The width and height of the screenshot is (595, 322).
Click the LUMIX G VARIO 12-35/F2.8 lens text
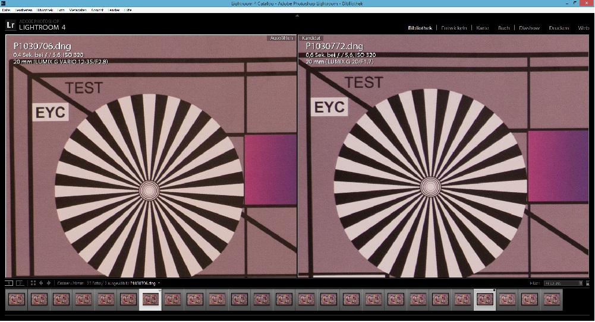71,62
